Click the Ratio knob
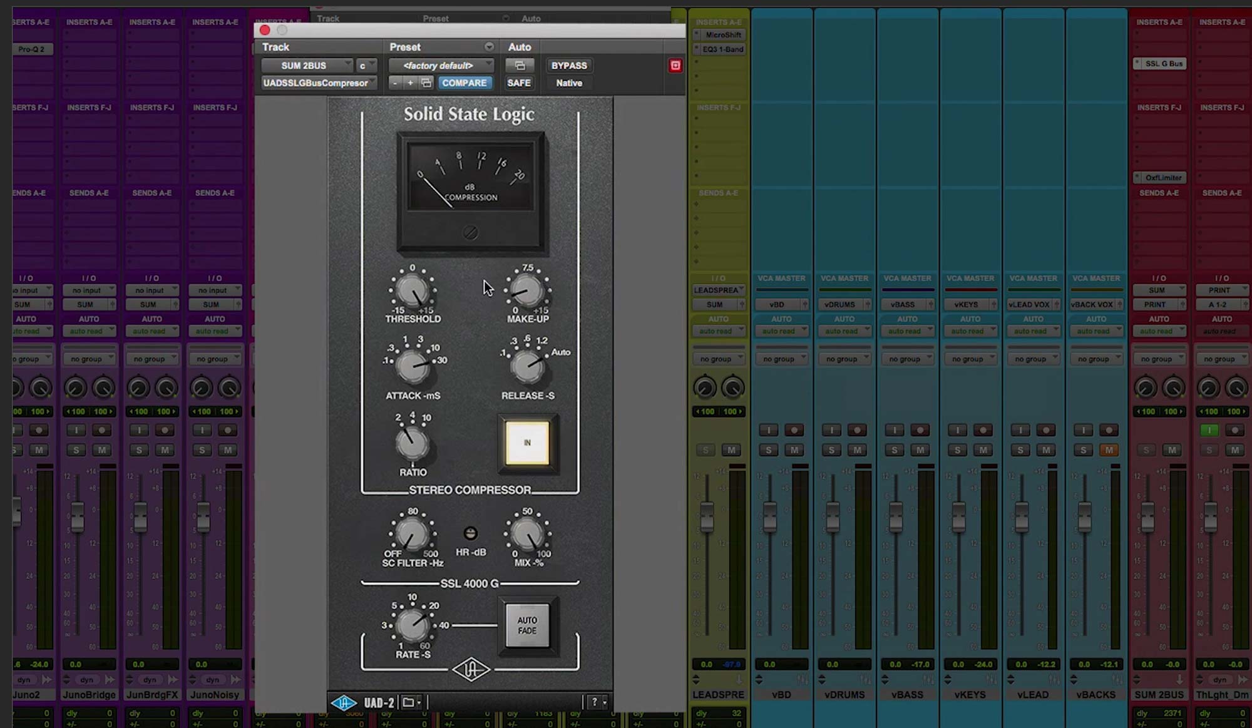Viewport: 1252px width, 728px height. pyautogui.click(x=412, y=443)
